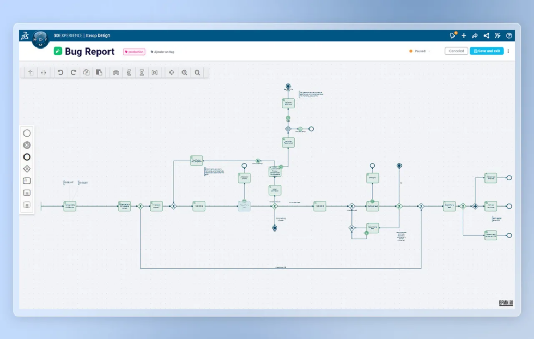
Task: Select the lasso selection tool
Action: coord(31,72)
